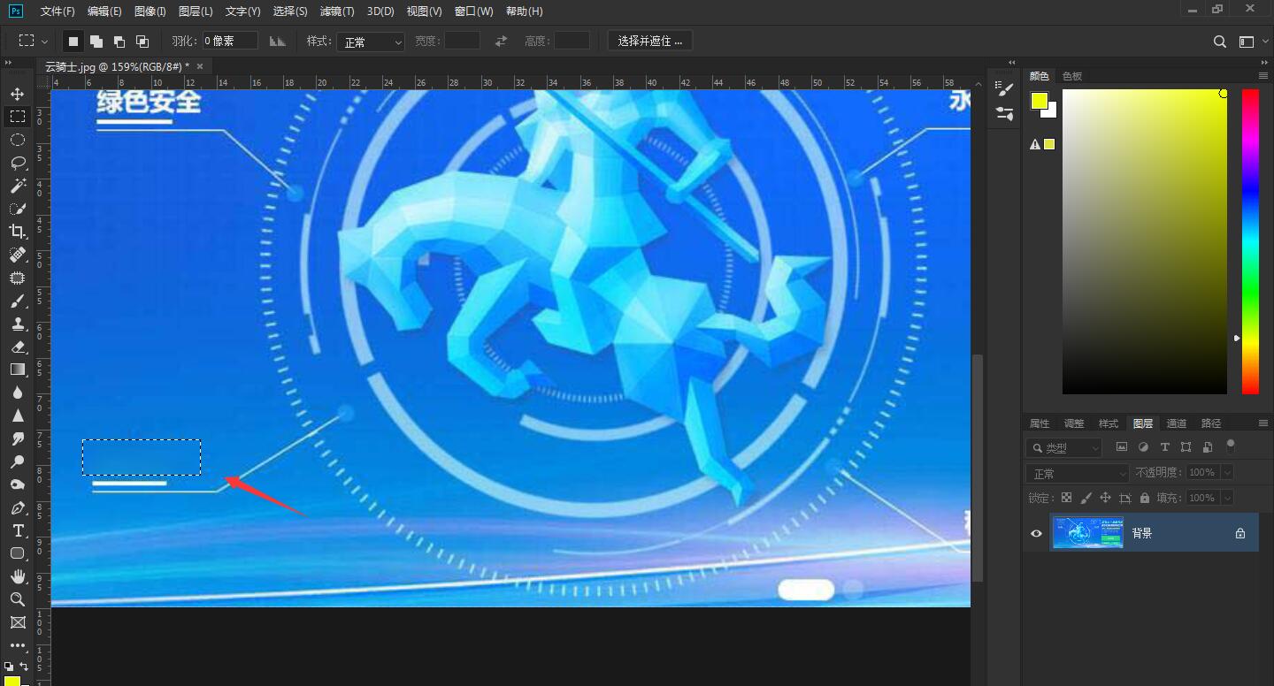Toggle lock transparent pixels
The height and width of the screenshot is (686, 1274).
1067,499
